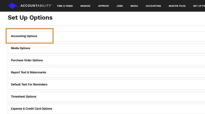Click the Set Up Options page heading
Image resolution: width=205 pixels, height=114 pixels.
(30, 18)
